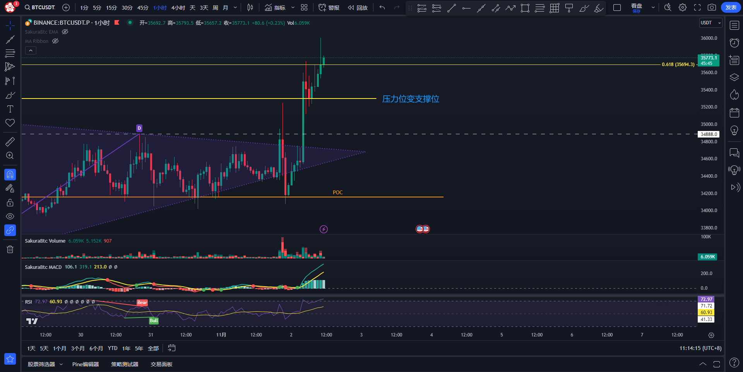The height and width of the screenshot is (372, 743).
Task: Open the forecasting and measurement tools
Action: (10, 81)
